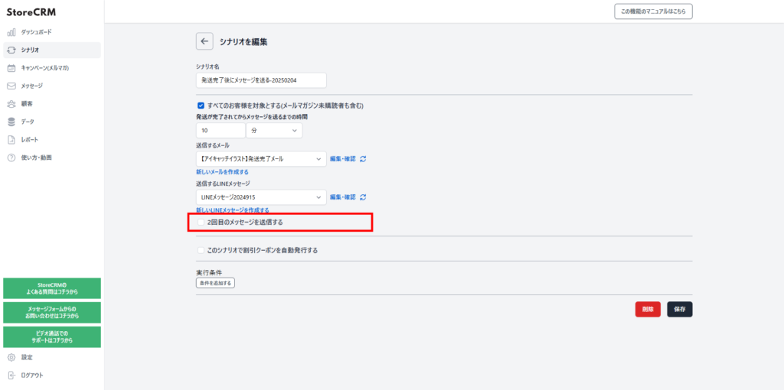
Task: Click the シナリオ名 text field
Action: click(261, 80)
